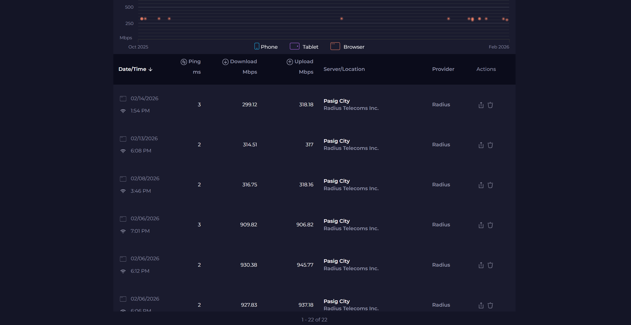The image size is (631, 325).
Task: Click the 02/08/2026 date entry
Action: 145,178
